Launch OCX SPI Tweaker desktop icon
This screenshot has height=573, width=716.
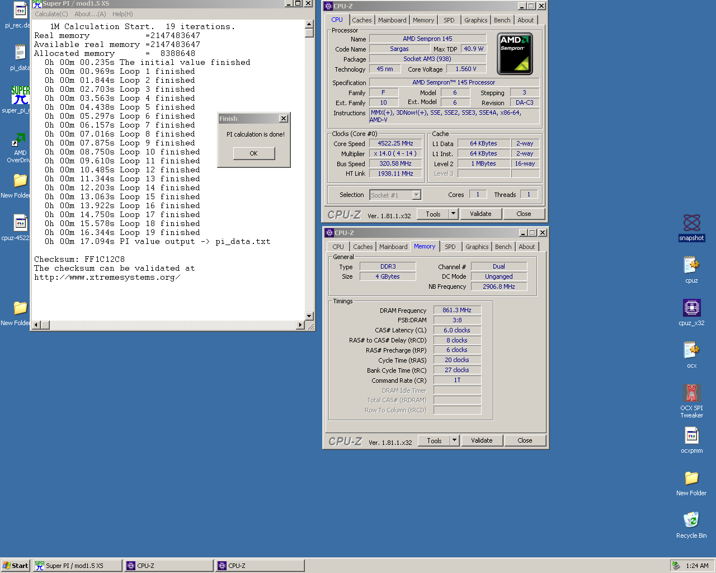[691, 393]
